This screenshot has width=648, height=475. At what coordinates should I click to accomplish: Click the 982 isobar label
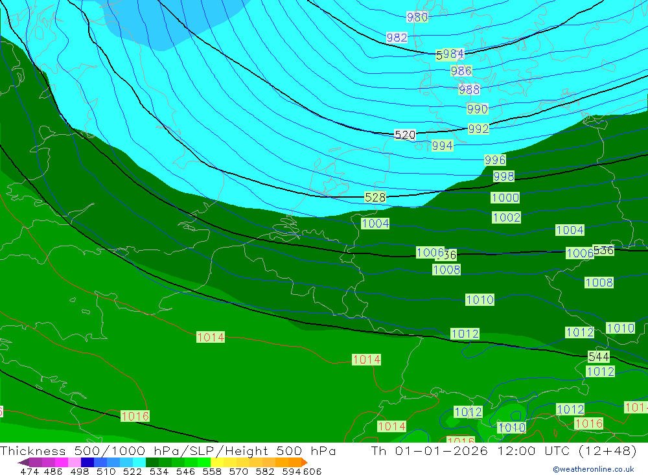click(397, 38)
